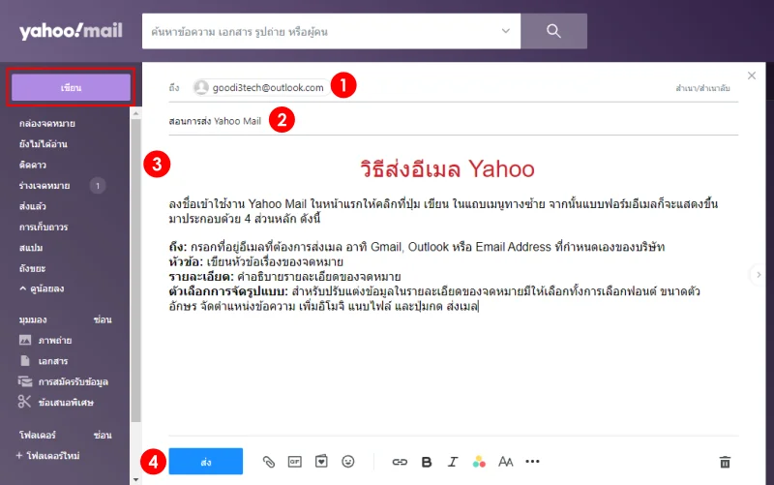Open the search options dropdown arrow
Viewport: 774px width, 485px height.
[505, 31]
